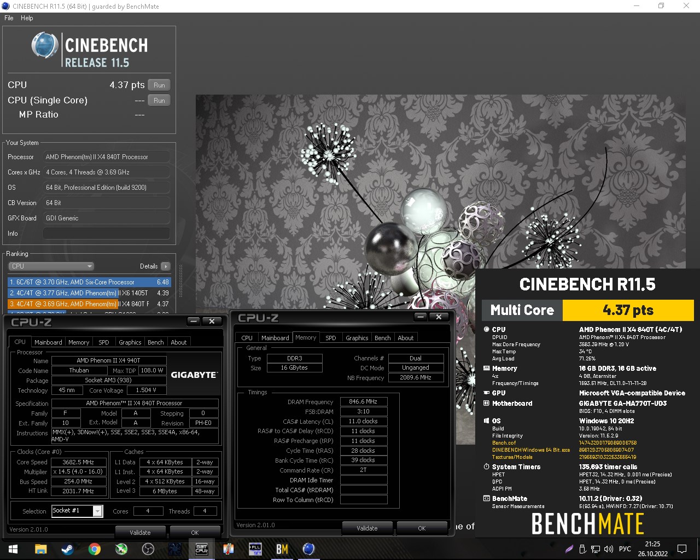The image size is (700, 560).
Task: Click OK in right CPU-Z Memory window
Action: tap(422, 528)
